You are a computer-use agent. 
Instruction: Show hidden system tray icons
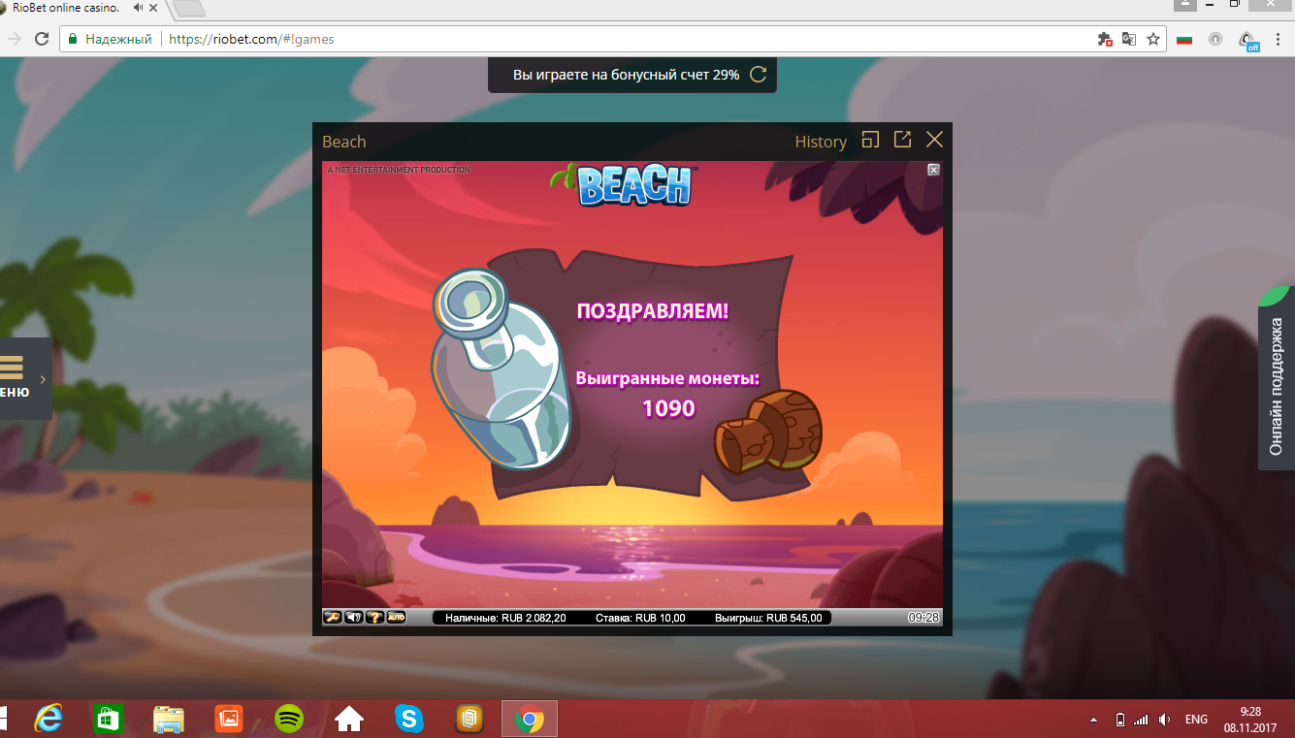pyautogui.click(x=1094, y=720)
